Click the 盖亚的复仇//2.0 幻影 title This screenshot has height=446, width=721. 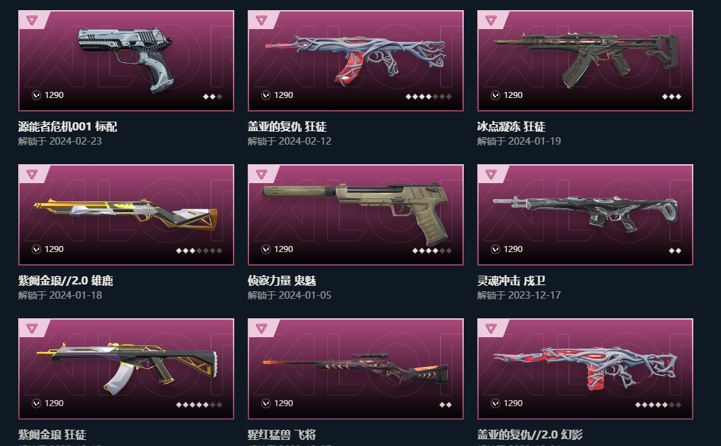click(x=530, y=435)
